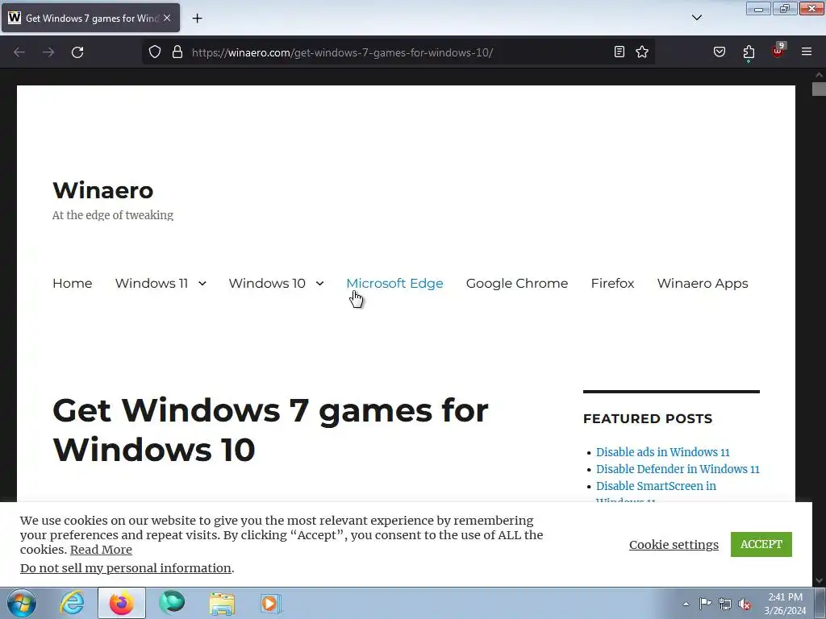
Task: Open Disable Defender in Windows 11 link
Action: pyautogui.click(x=678, y=469)
